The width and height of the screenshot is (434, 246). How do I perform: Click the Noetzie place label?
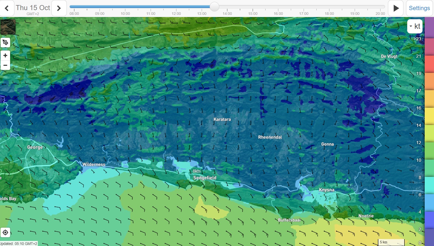pos(366,216)
